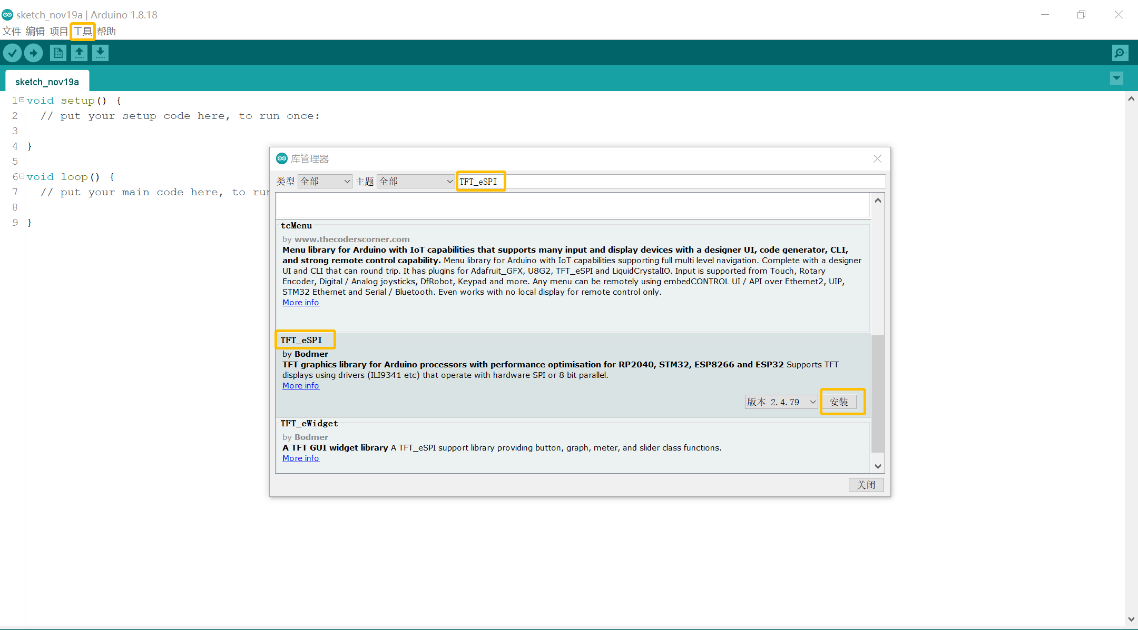Open the tab options dropdown arrow
Image resolution: width=1138 pixels, height=630 pixels.
click(x=1116, y=78)
